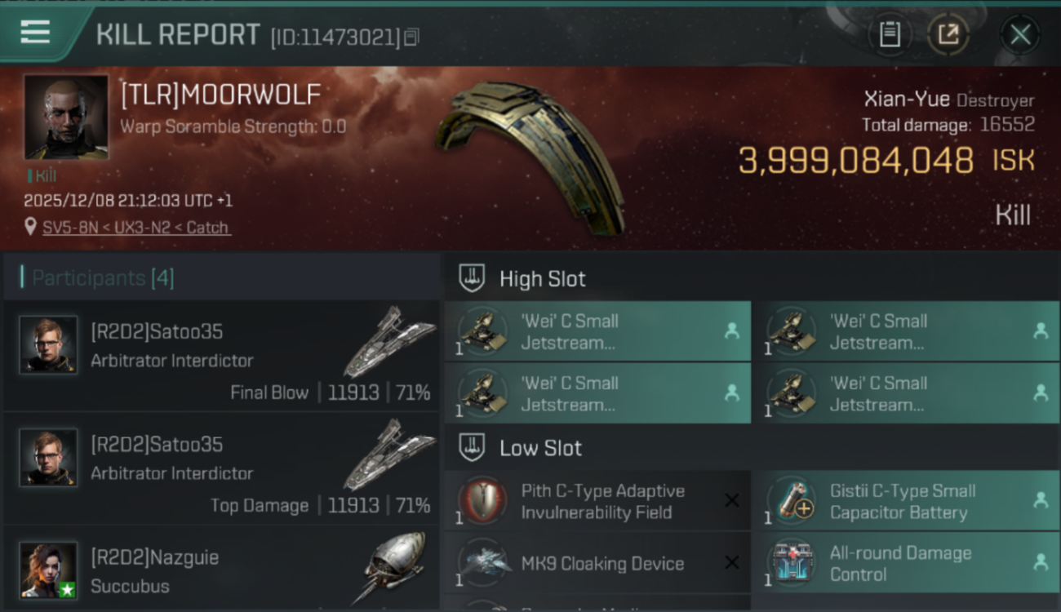Click the High Slot section icon
The height and width of the screenshot is (612, 1061).
472,278
